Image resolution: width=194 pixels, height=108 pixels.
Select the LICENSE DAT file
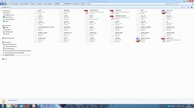point(87,40)
